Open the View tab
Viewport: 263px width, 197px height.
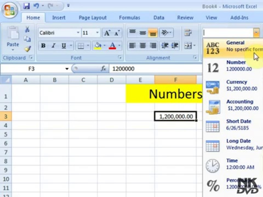pyautogui.click(x=211, y=18)
